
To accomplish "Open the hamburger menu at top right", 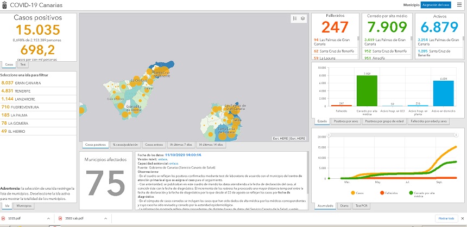I will pyautogui.click(x=459, y=4).
